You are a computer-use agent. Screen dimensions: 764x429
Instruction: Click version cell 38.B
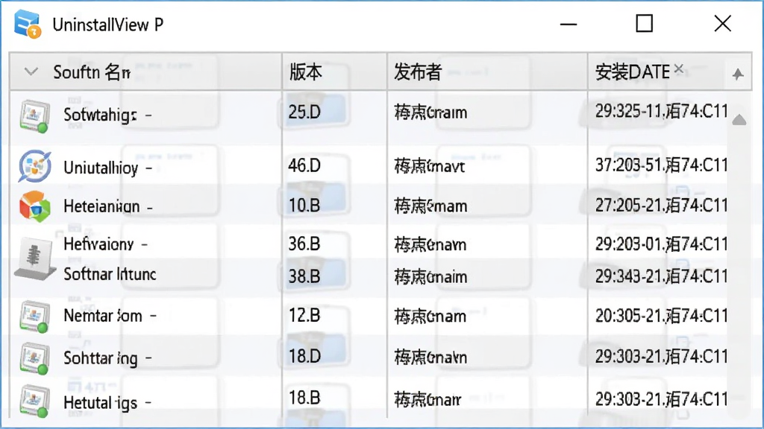(304, 276)
